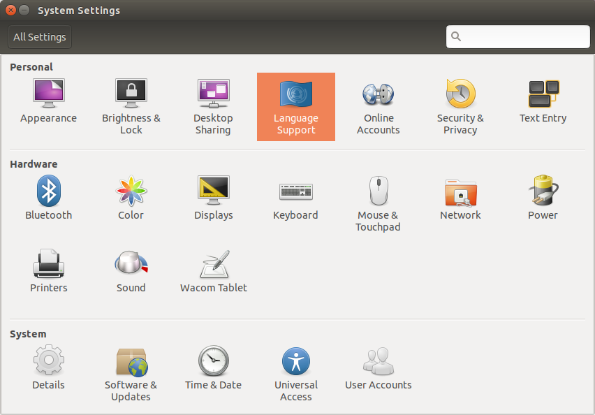The width and height of the screenshot is (595, 415).
Task: Open the Sound settings
Action: pyautogui.click(x=131, y=270)
